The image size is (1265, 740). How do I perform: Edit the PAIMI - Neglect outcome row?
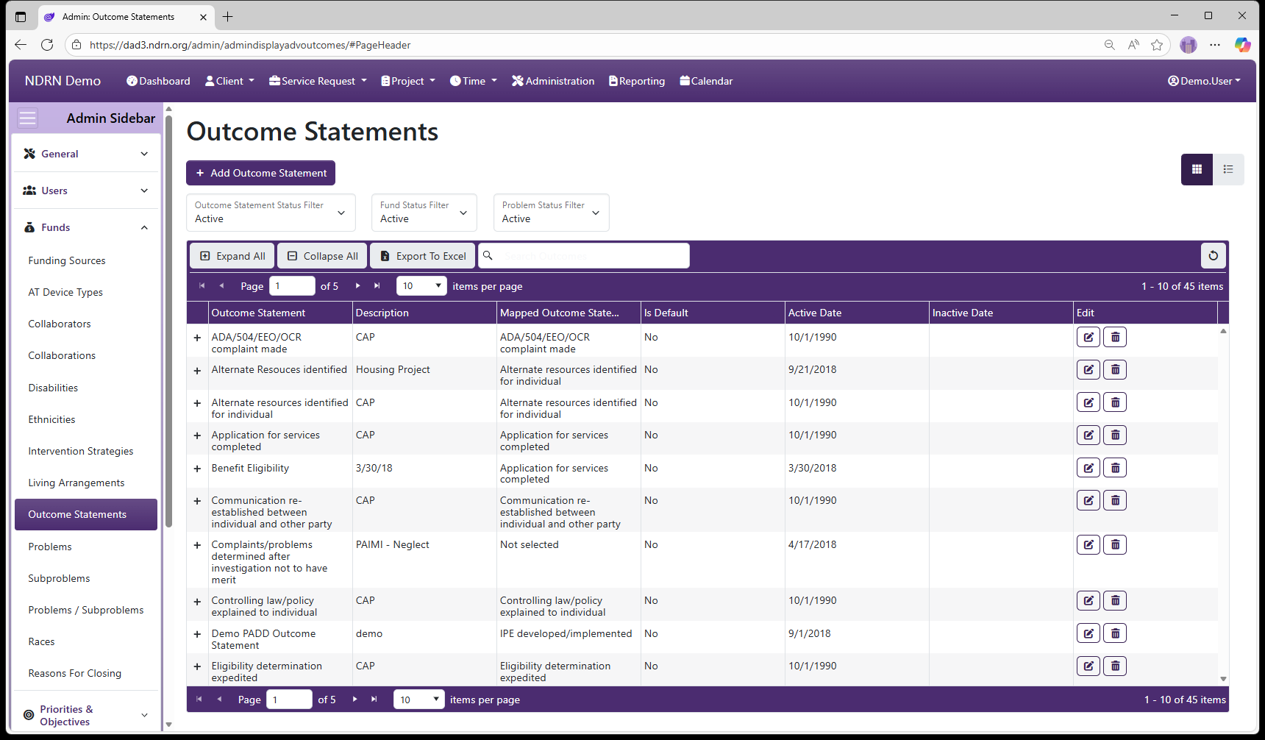1088,544
